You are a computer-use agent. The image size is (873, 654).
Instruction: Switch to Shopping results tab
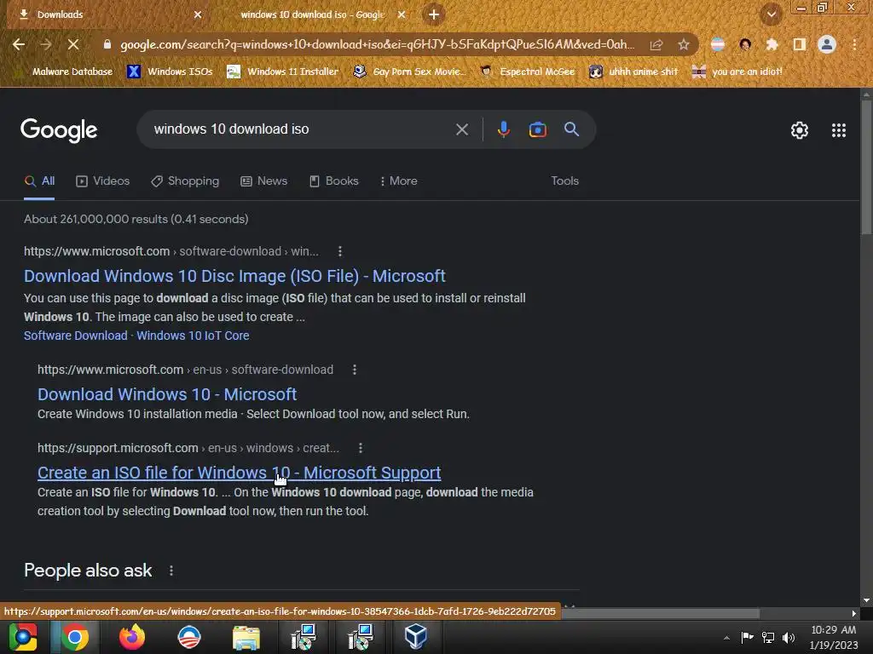coord(185,181)
